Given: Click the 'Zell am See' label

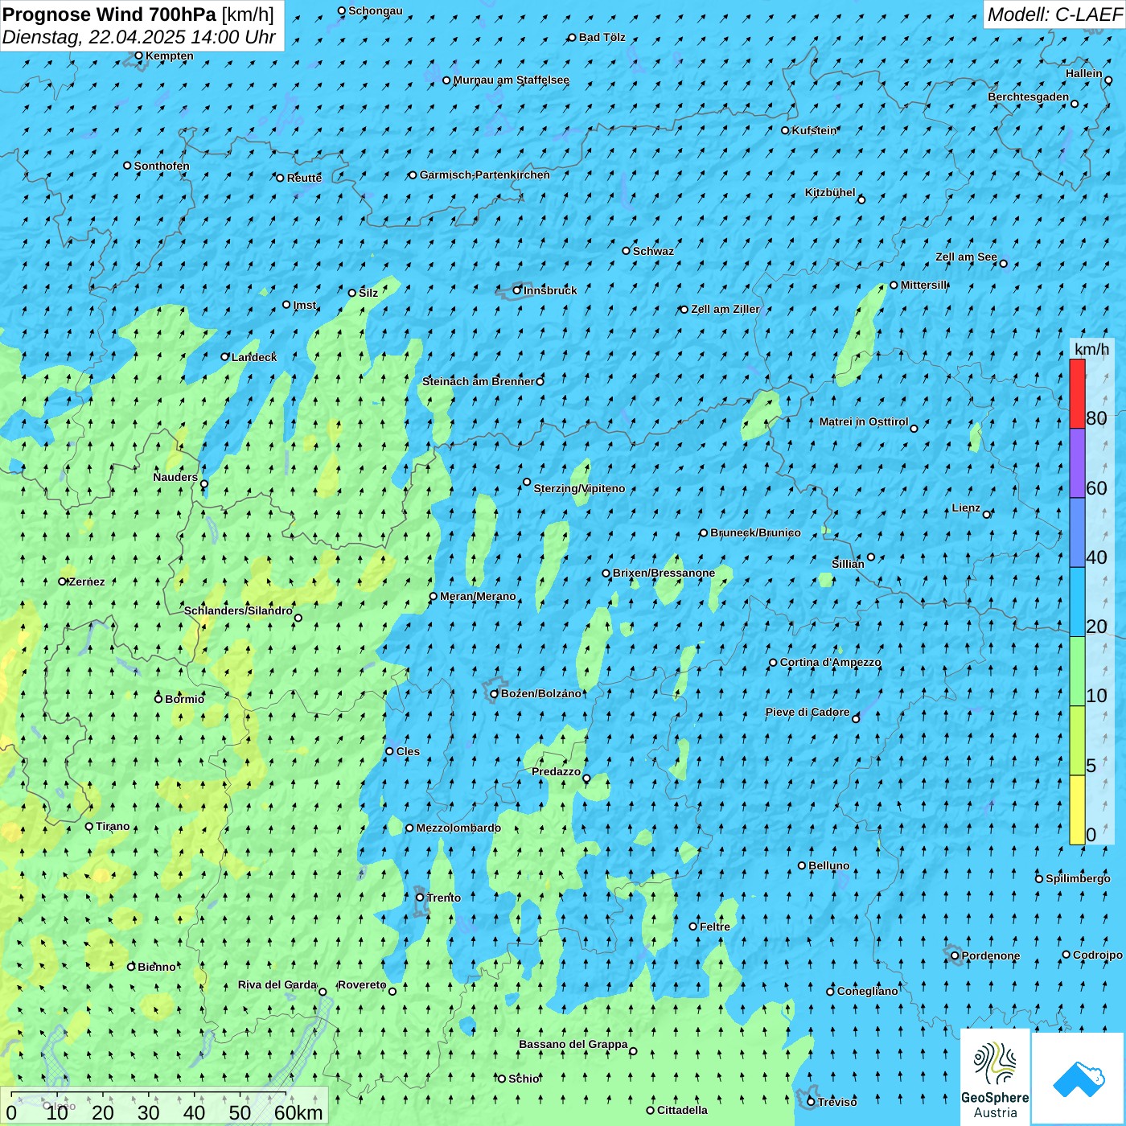Looking at the screenshot, I should (x=966, y=257).
